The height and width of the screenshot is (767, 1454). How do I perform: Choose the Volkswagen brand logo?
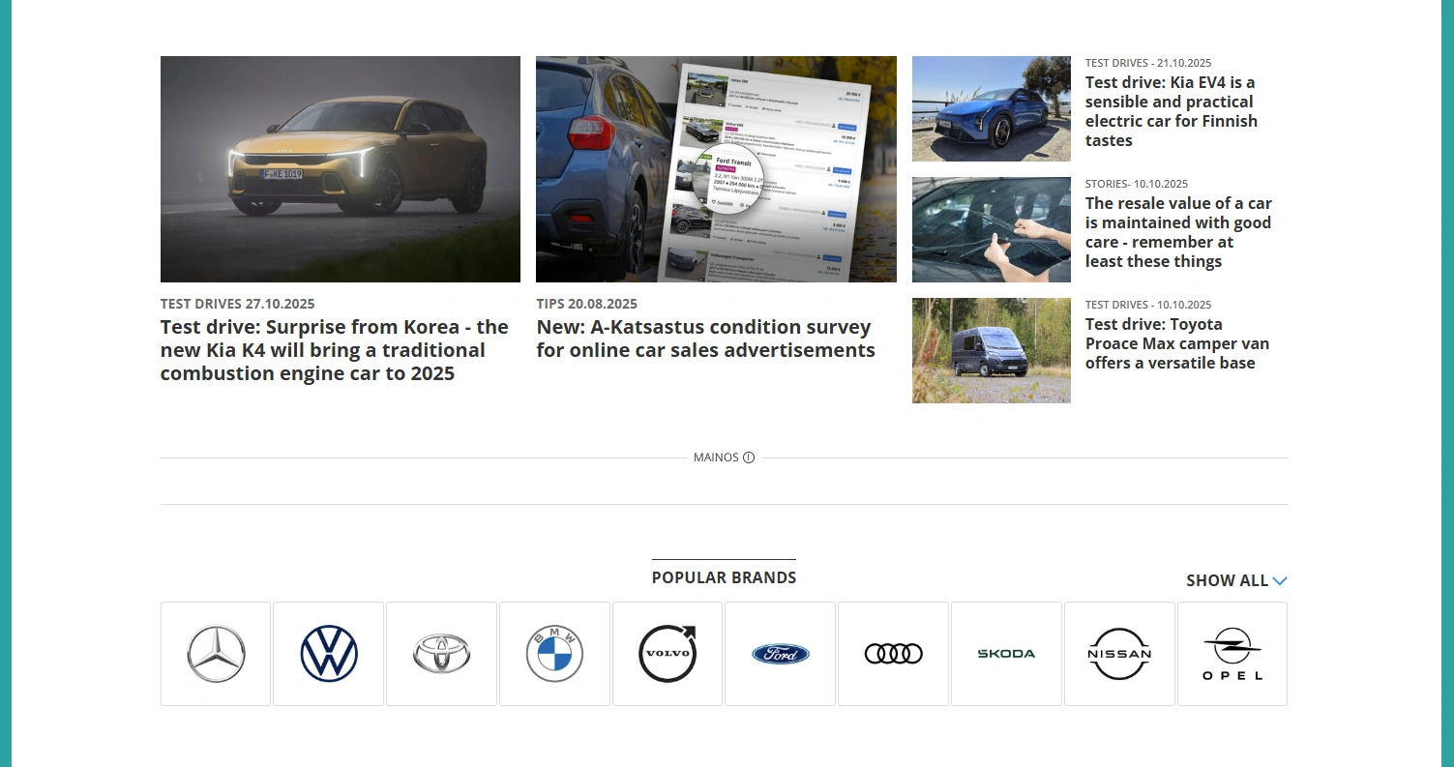[x=329, y=654]
